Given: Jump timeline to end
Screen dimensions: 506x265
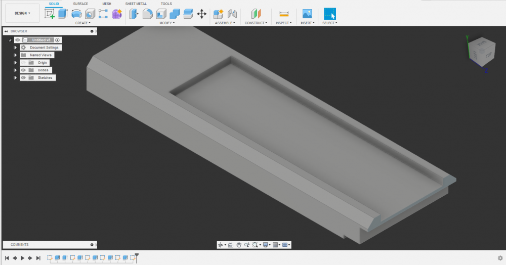Looking at the screenshot, I should [38, 258].
